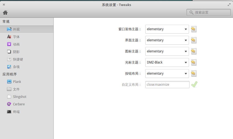Viewport: 233px width, 139px height.
Task: Open 终端 terminal settings in sidebar
Action: tap(27, 112)
